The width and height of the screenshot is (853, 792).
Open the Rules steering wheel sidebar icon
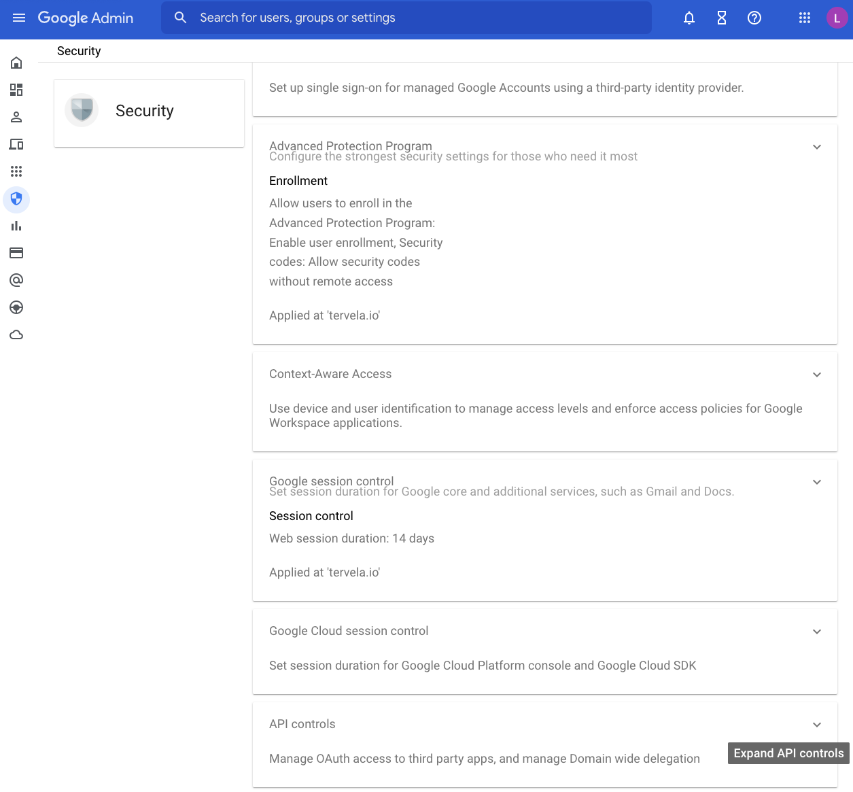[16, 307]
